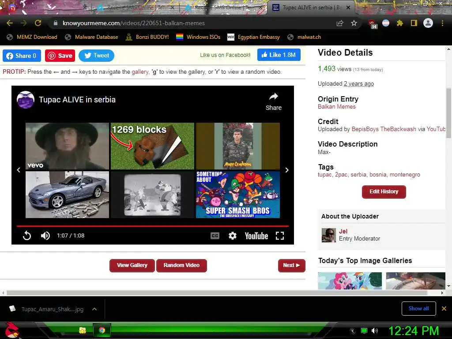Screen dimensions: 452x339
Task: Open the MEMZ Download bookmark
Action: pyautogui.click(x=32, y=37)
